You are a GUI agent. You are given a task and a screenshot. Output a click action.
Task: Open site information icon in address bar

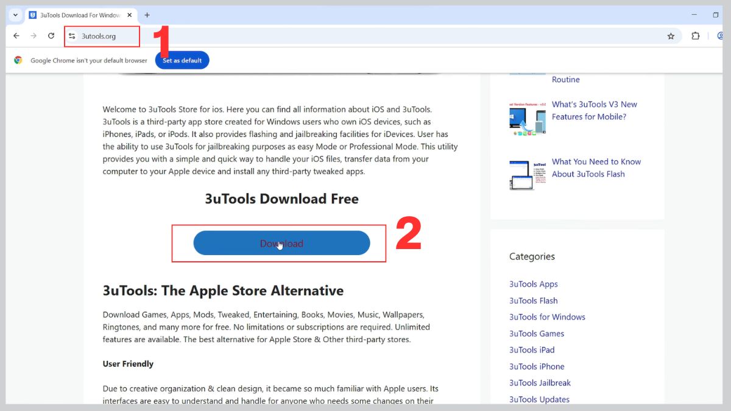coord(72,36)
